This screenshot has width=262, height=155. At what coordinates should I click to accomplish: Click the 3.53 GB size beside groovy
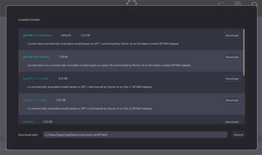click(x=85, y=35)
